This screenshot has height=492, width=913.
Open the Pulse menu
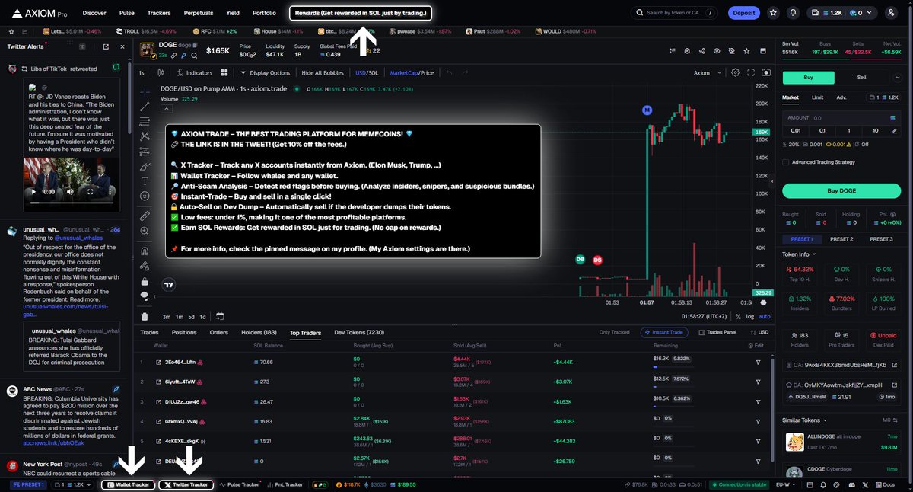127,13
